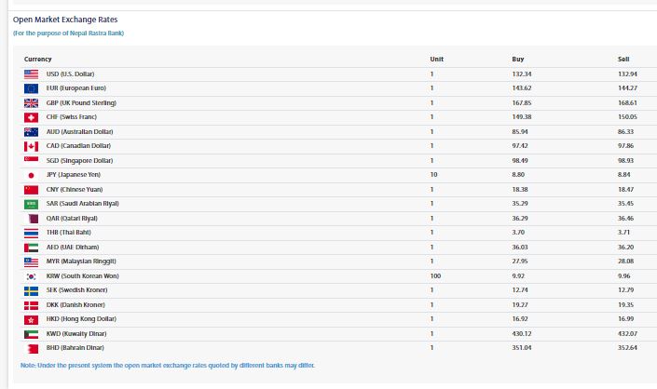
Task: Select the Buy column header
Action: pos(518,59)
